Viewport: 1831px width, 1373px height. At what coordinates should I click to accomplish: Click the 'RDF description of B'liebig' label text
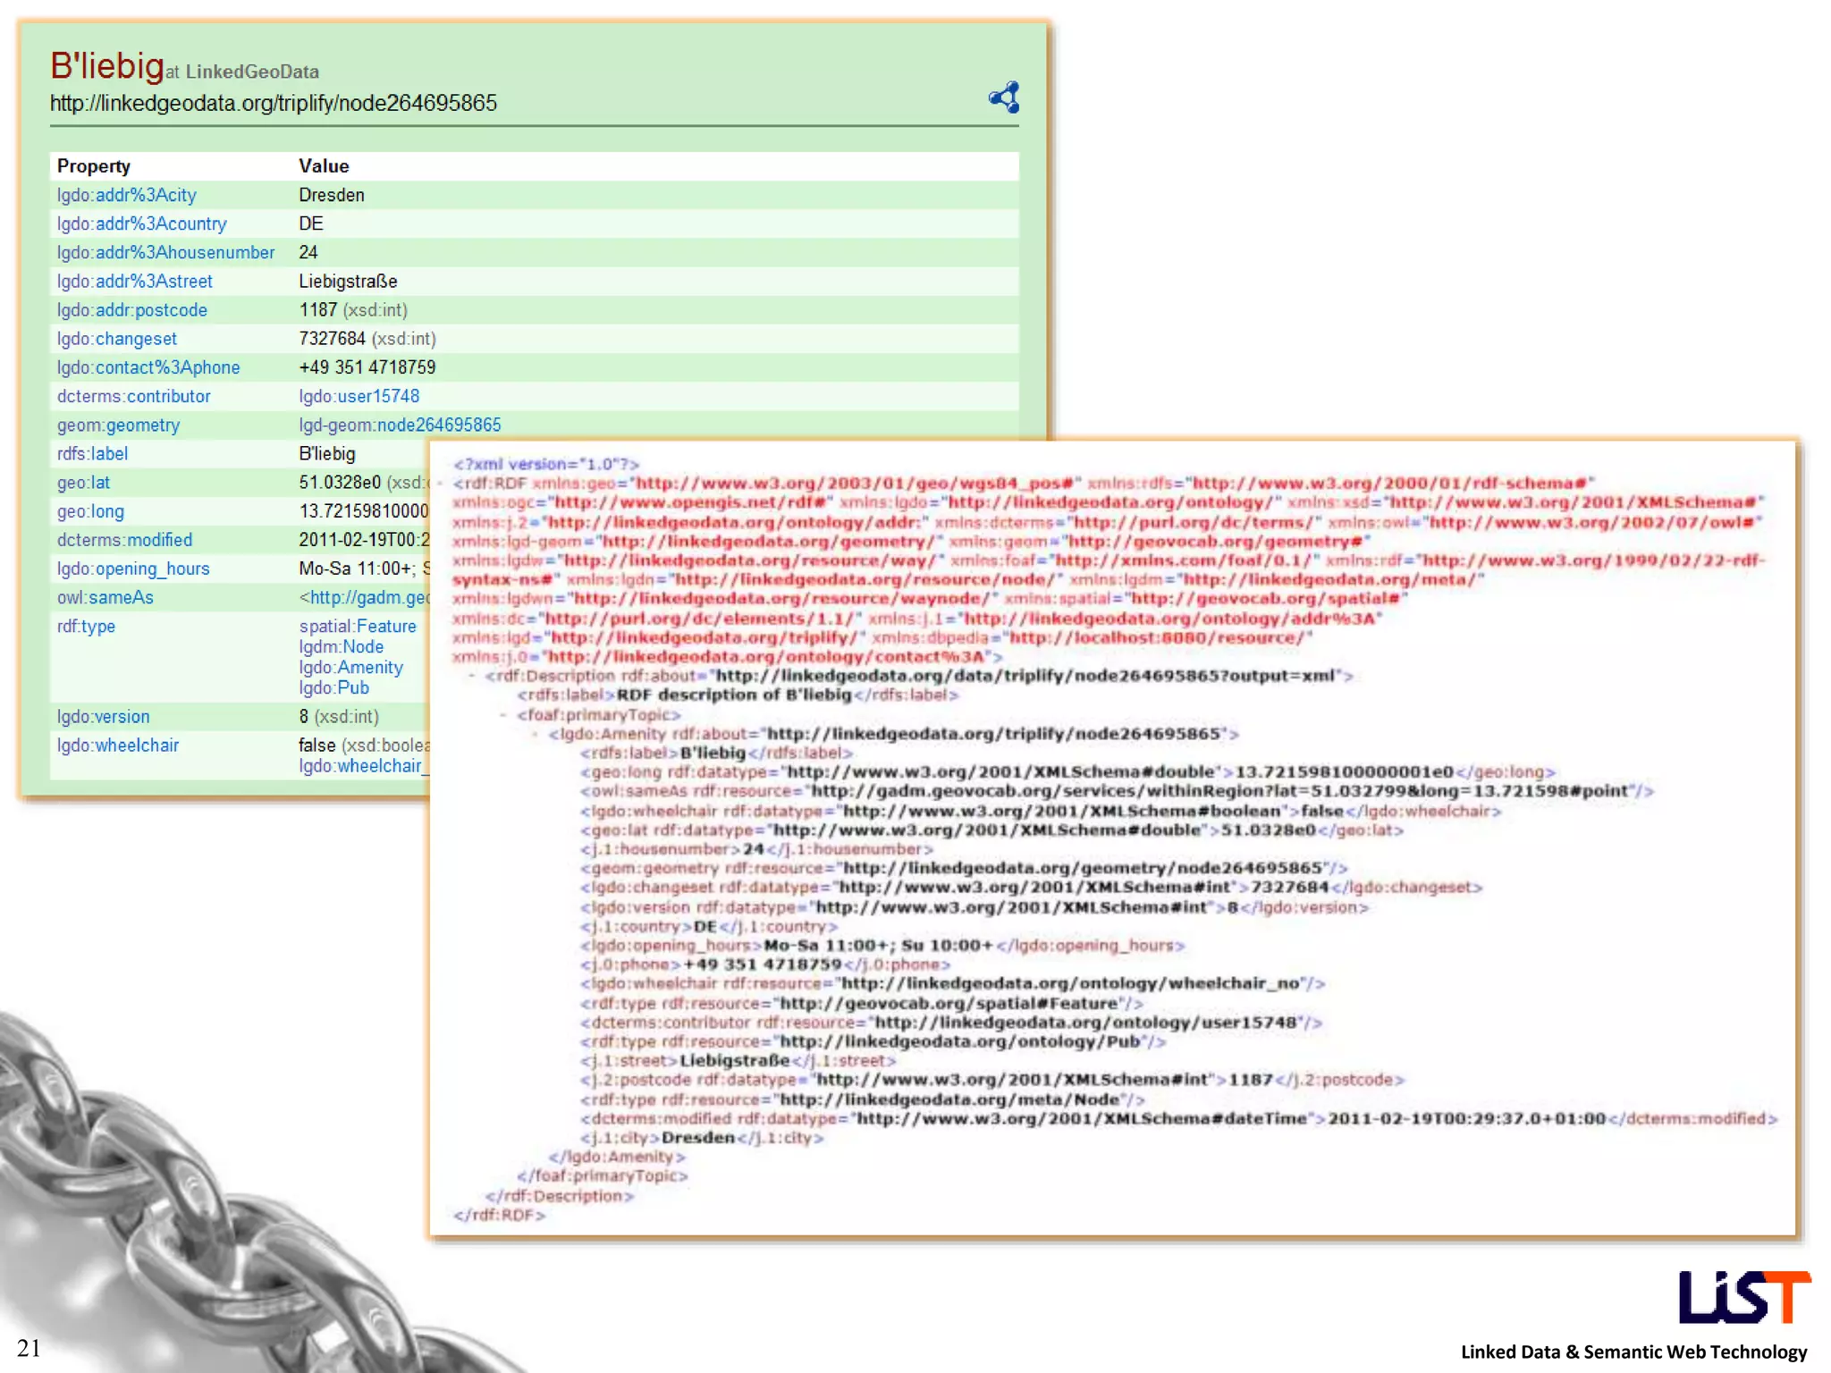click(734, 695)
